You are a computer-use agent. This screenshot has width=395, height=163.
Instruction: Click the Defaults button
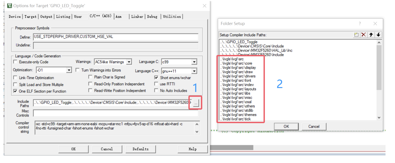coord(141,149)
